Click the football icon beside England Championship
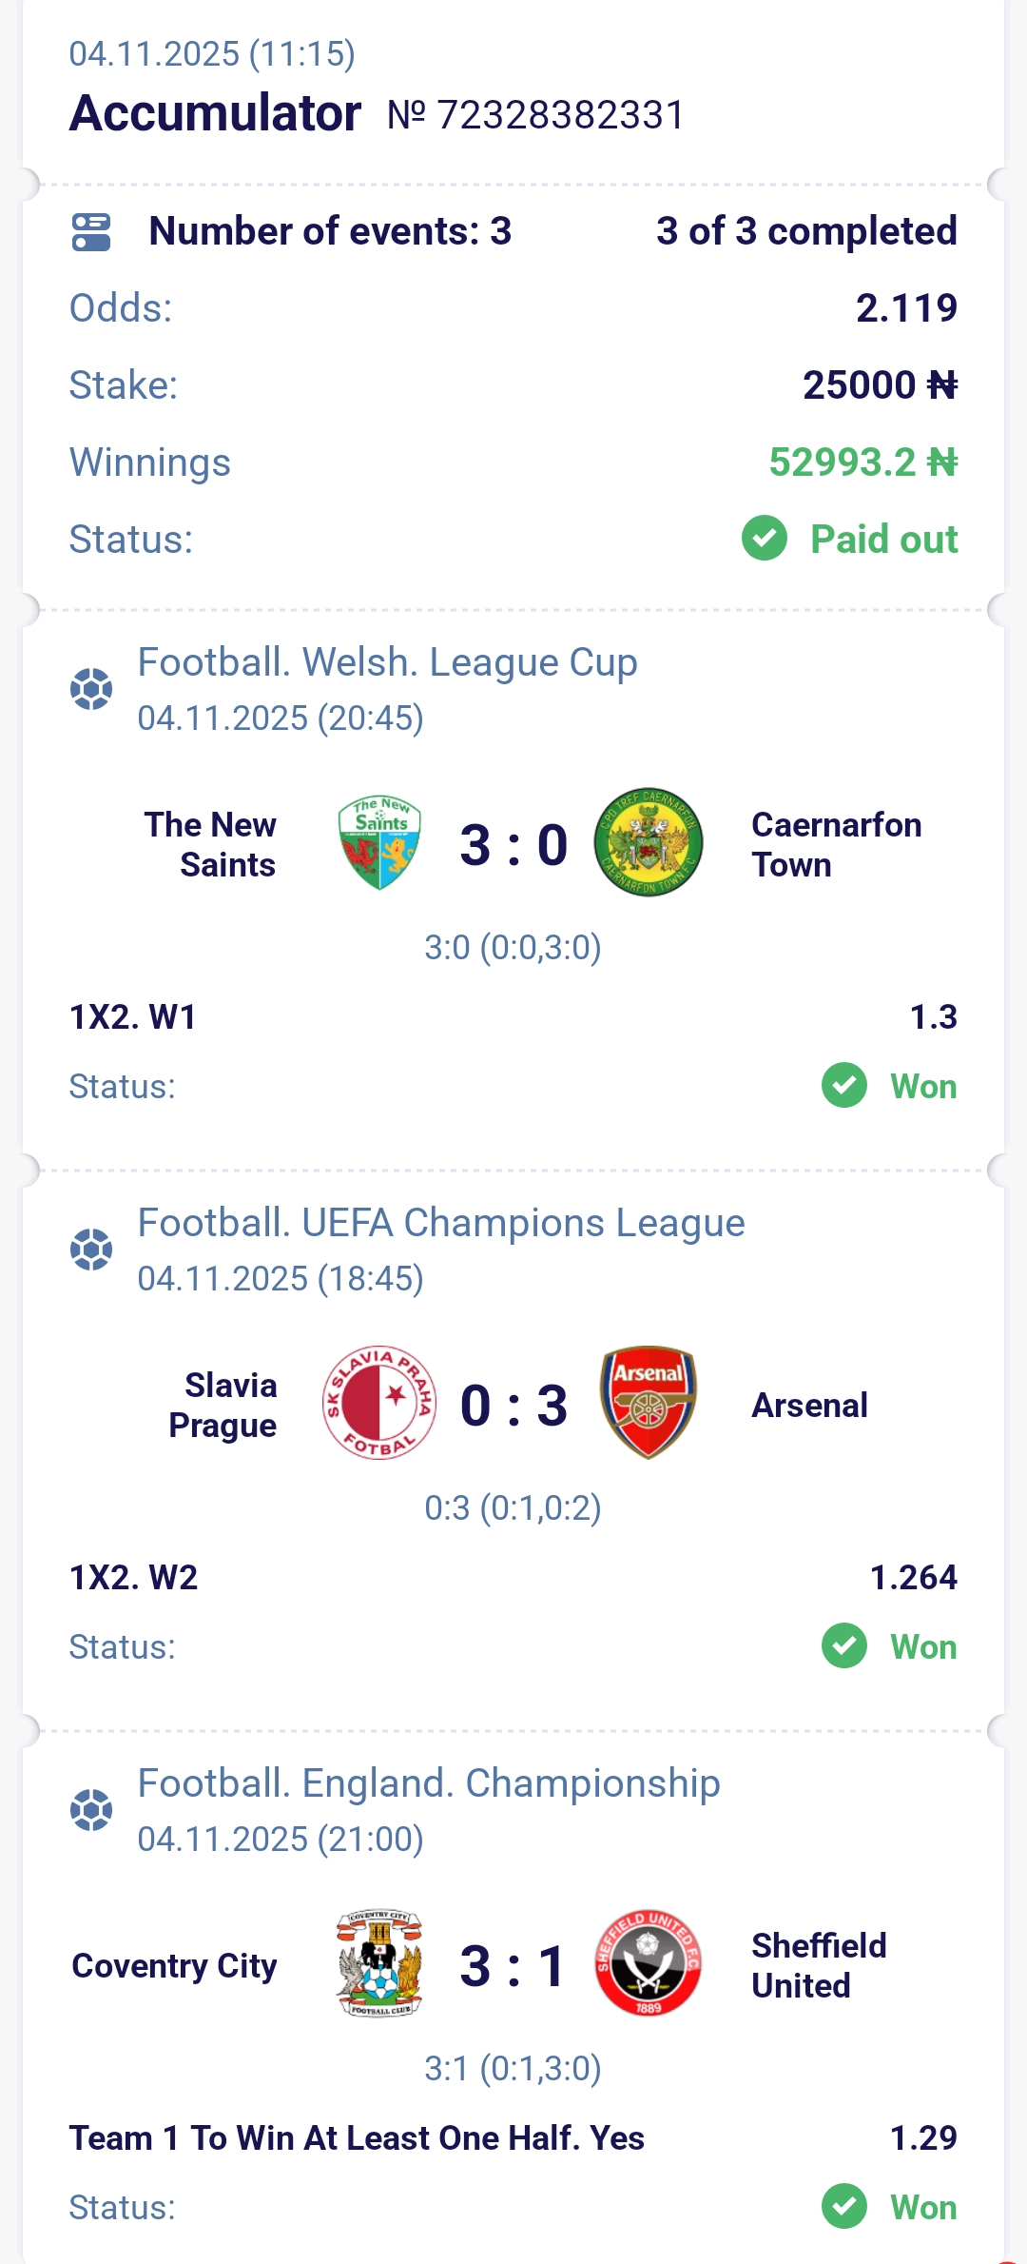This screenshot has width=1027, height=2264. 91,1810
